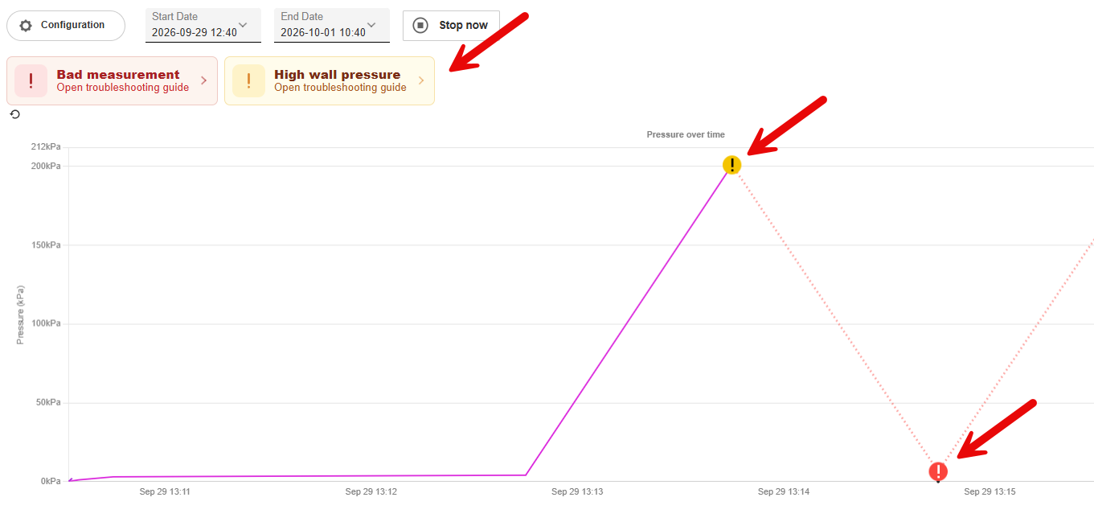The width and height of the screenshot is (1094, 522).
Task: Click the Sep 29 13:12 time label
Action: [x=371, y=491]
